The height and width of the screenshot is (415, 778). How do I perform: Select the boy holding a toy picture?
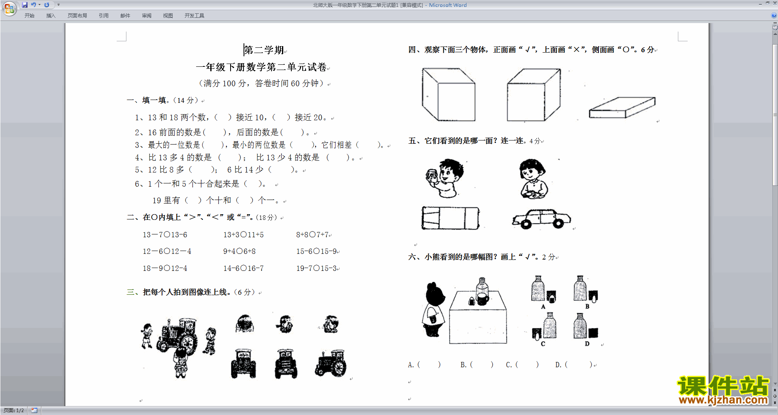[445, 178]
